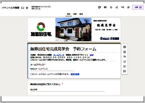Add an image from the side toolbar
The width and height of the screenshot is (145, 103).
tap(125, 62)
